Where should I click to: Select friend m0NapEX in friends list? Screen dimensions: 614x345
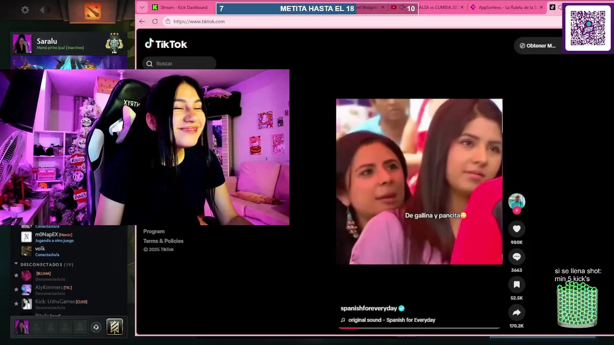(72, 237)
